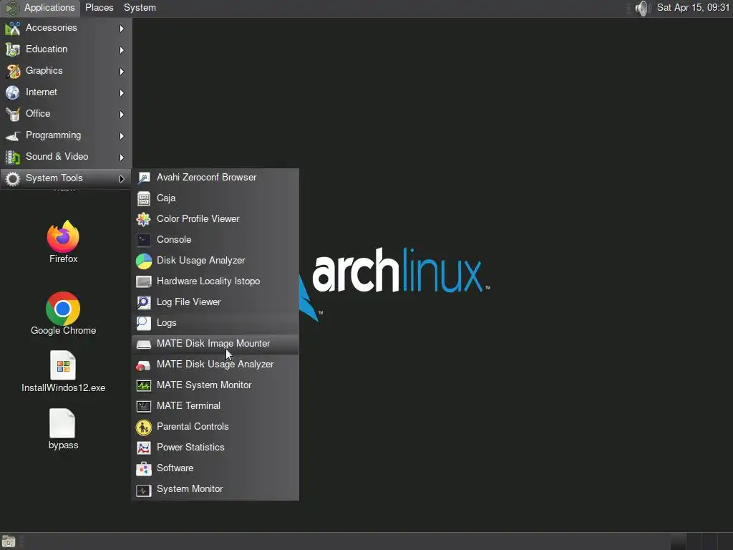Viewport: 733px width, 550px height.
Task: Click the clock showing Sat Apr 15
Action: 693,8
